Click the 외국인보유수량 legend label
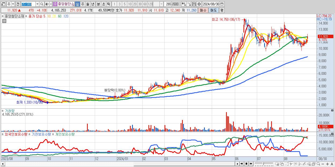The height and width of the screenshot is (167, 335). point(16,134)
